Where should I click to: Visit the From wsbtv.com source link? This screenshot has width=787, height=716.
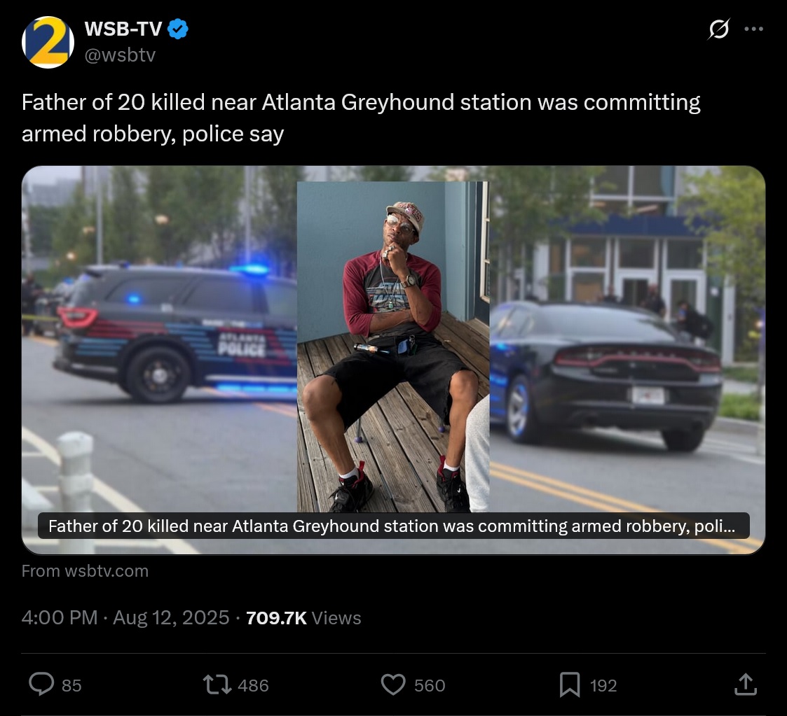[x=85, y=571]
